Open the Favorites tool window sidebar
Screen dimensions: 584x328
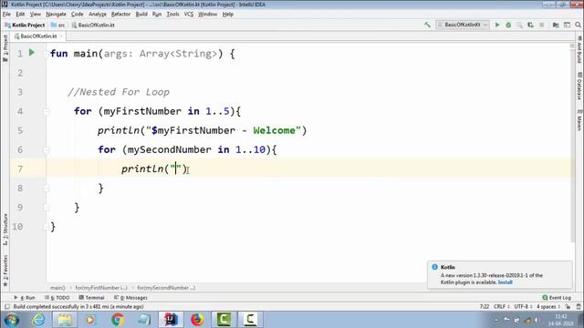pyautogui.click(x=5, y=271)
